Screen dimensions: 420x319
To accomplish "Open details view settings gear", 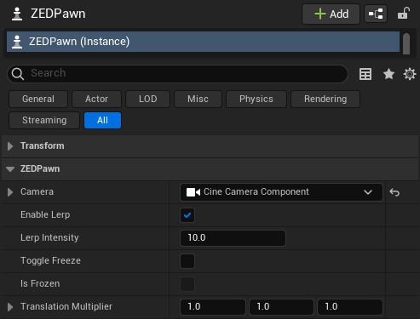I will [410, 74].
